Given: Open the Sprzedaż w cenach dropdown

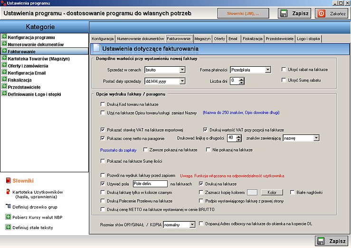Looking at the screenshot, I should tap(182, 70).
